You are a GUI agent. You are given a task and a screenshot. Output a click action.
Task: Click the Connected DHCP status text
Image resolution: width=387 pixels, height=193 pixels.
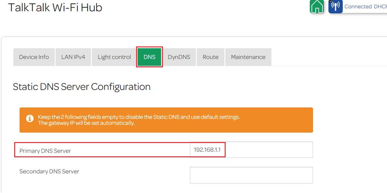[366, 7]
